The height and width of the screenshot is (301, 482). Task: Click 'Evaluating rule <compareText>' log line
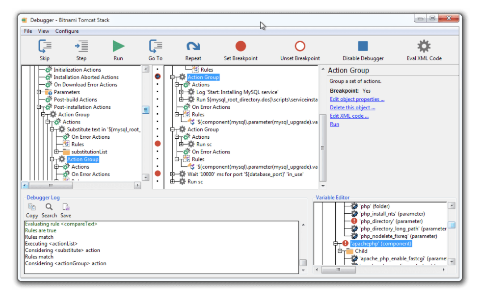pyautogui.click(x=61, y=224)
